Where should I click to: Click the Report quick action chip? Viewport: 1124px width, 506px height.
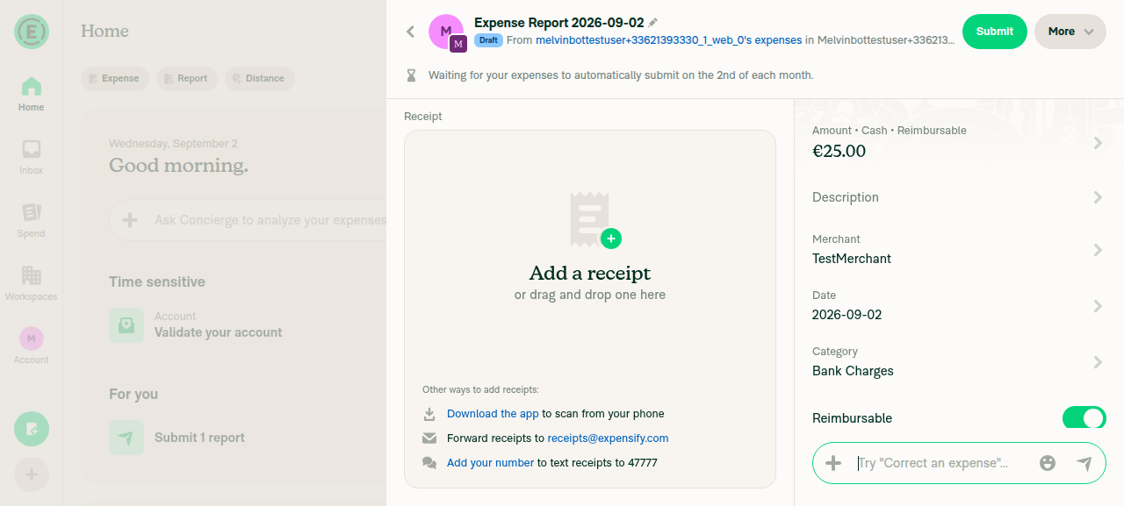187,78
